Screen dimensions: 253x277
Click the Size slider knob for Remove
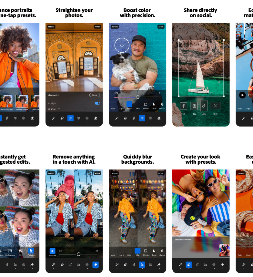(x=78, y=254)
